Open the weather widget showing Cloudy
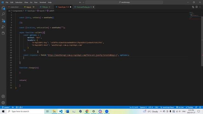 point(150,111)
